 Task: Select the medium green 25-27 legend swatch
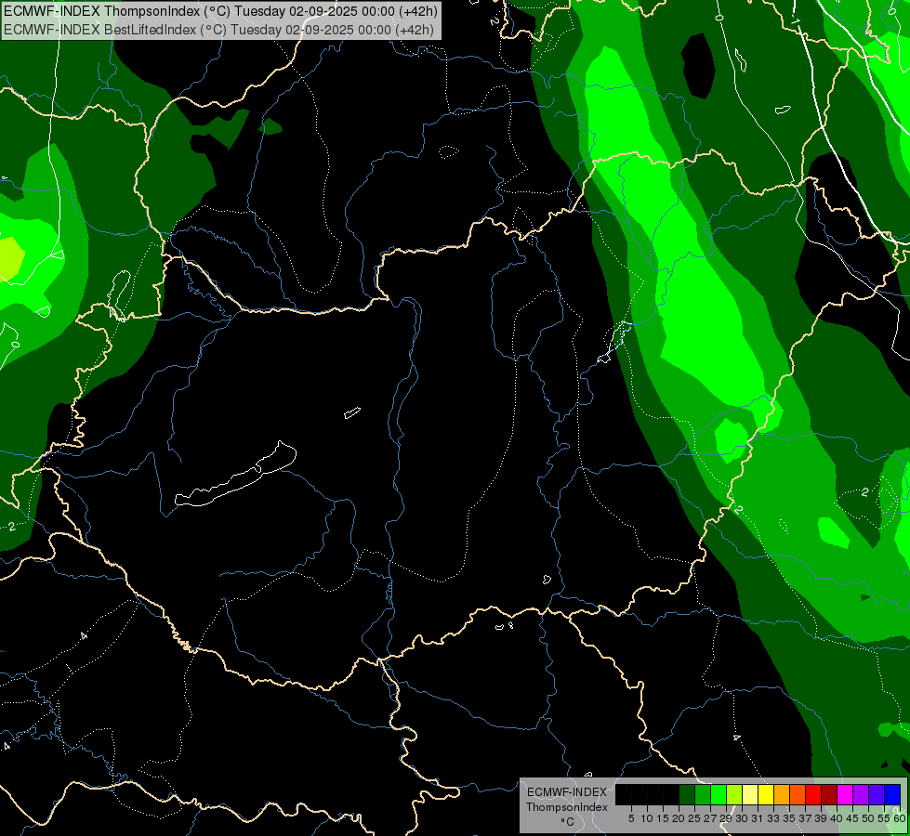(x=703, y=794)
